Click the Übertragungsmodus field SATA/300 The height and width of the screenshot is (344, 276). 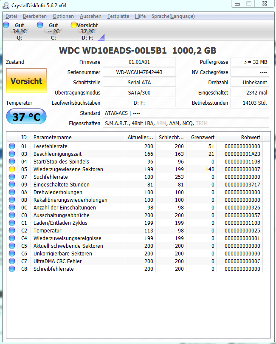tap(139, 92)
